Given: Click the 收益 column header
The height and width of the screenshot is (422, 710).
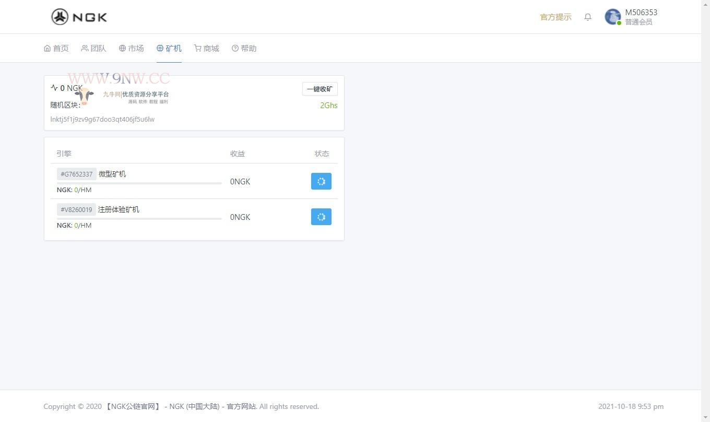Looking at the screenshot, I should pos(238,154).
